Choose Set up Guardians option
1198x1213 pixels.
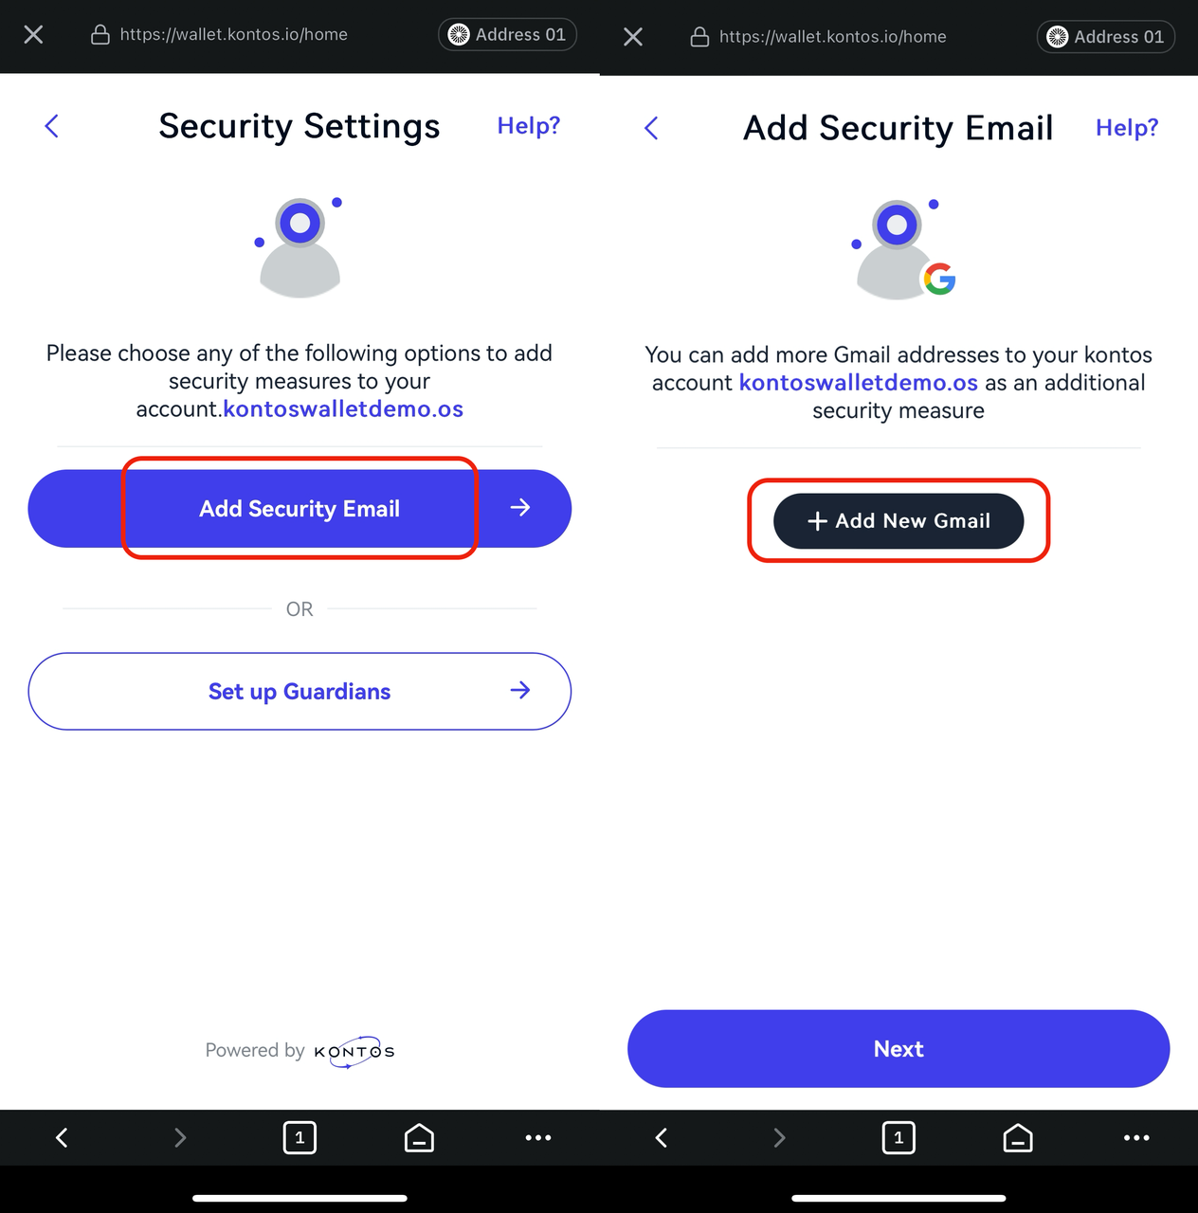pos(299,691)
